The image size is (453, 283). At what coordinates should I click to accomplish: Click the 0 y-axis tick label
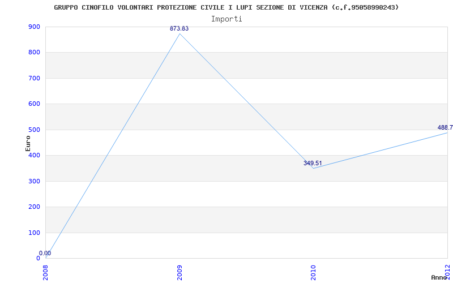point(38,259)
